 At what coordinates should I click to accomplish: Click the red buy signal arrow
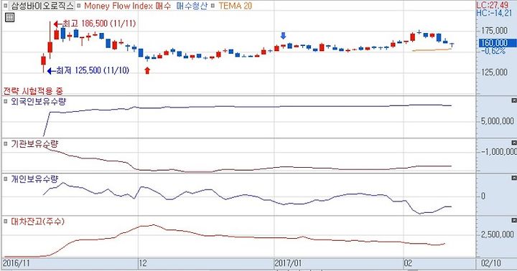click(x=147, y=70)
